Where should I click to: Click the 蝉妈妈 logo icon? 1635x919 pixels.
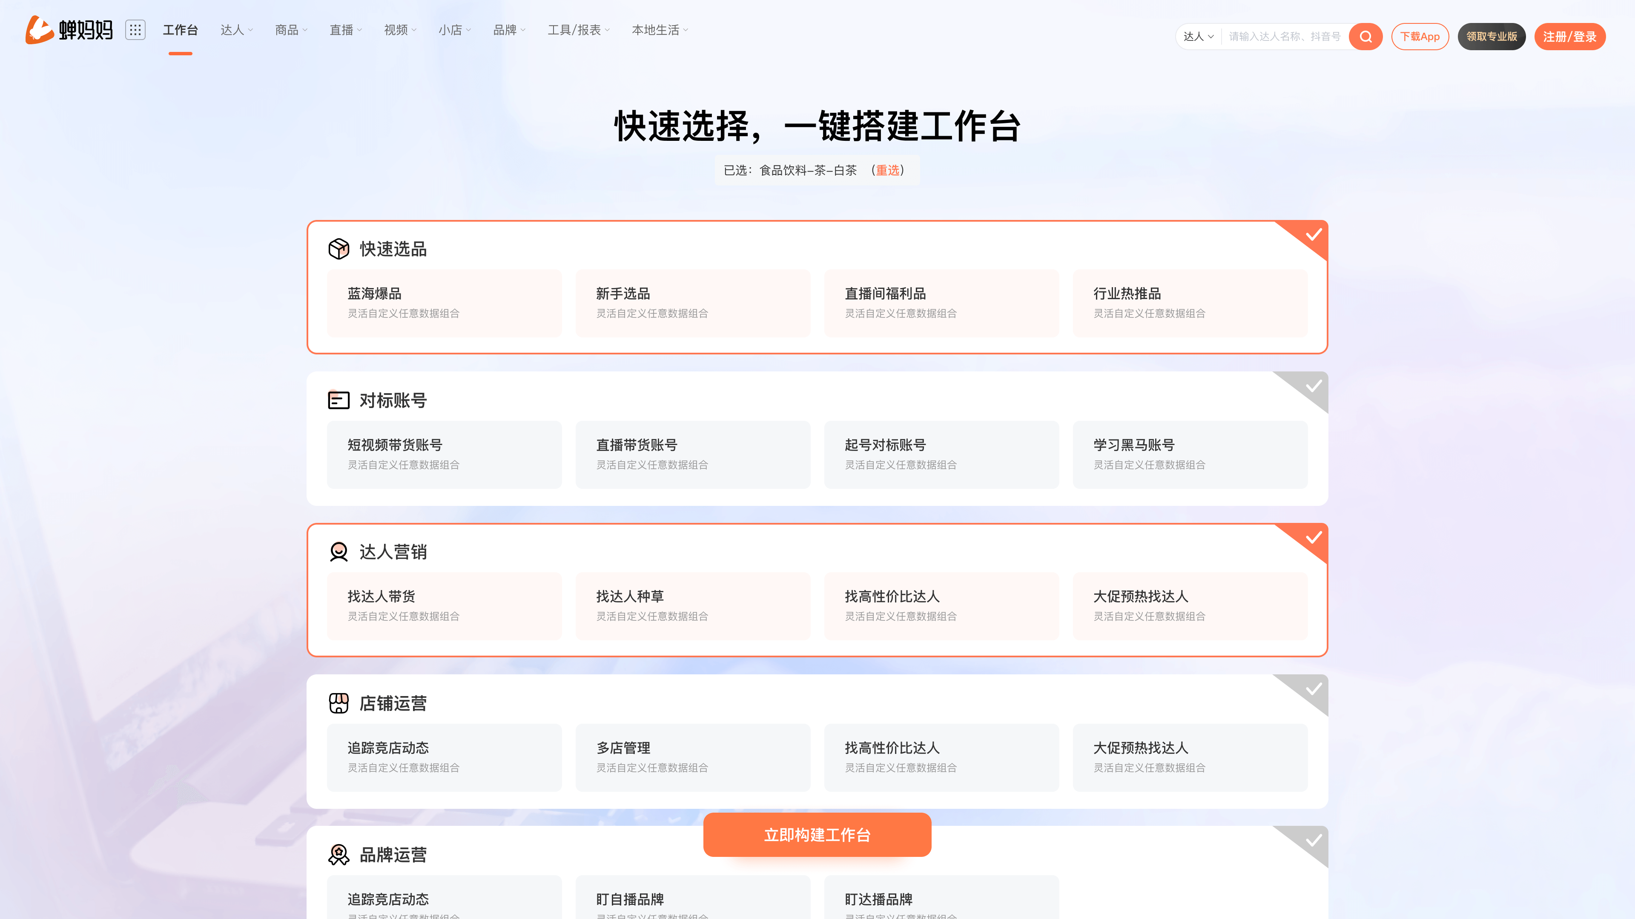(69, 30)
